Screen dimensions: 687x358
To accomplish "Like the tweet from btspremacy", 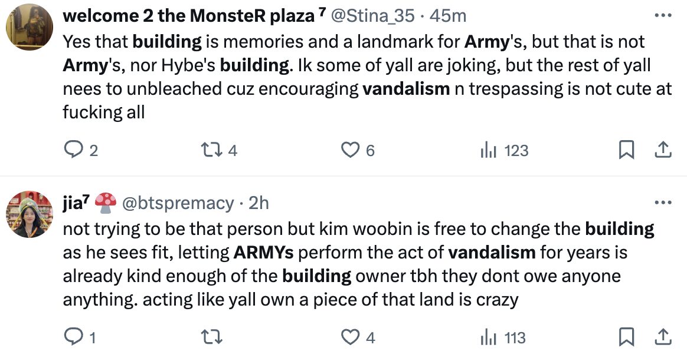I will [x=351, y=337].
